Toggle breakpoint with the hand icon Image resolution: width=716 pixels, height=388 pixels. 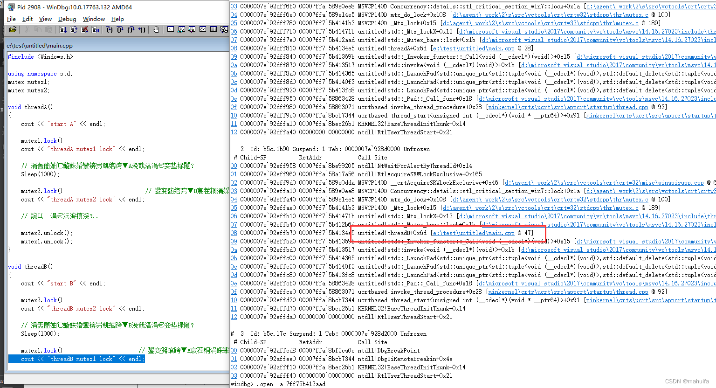[x=156, y=29]
